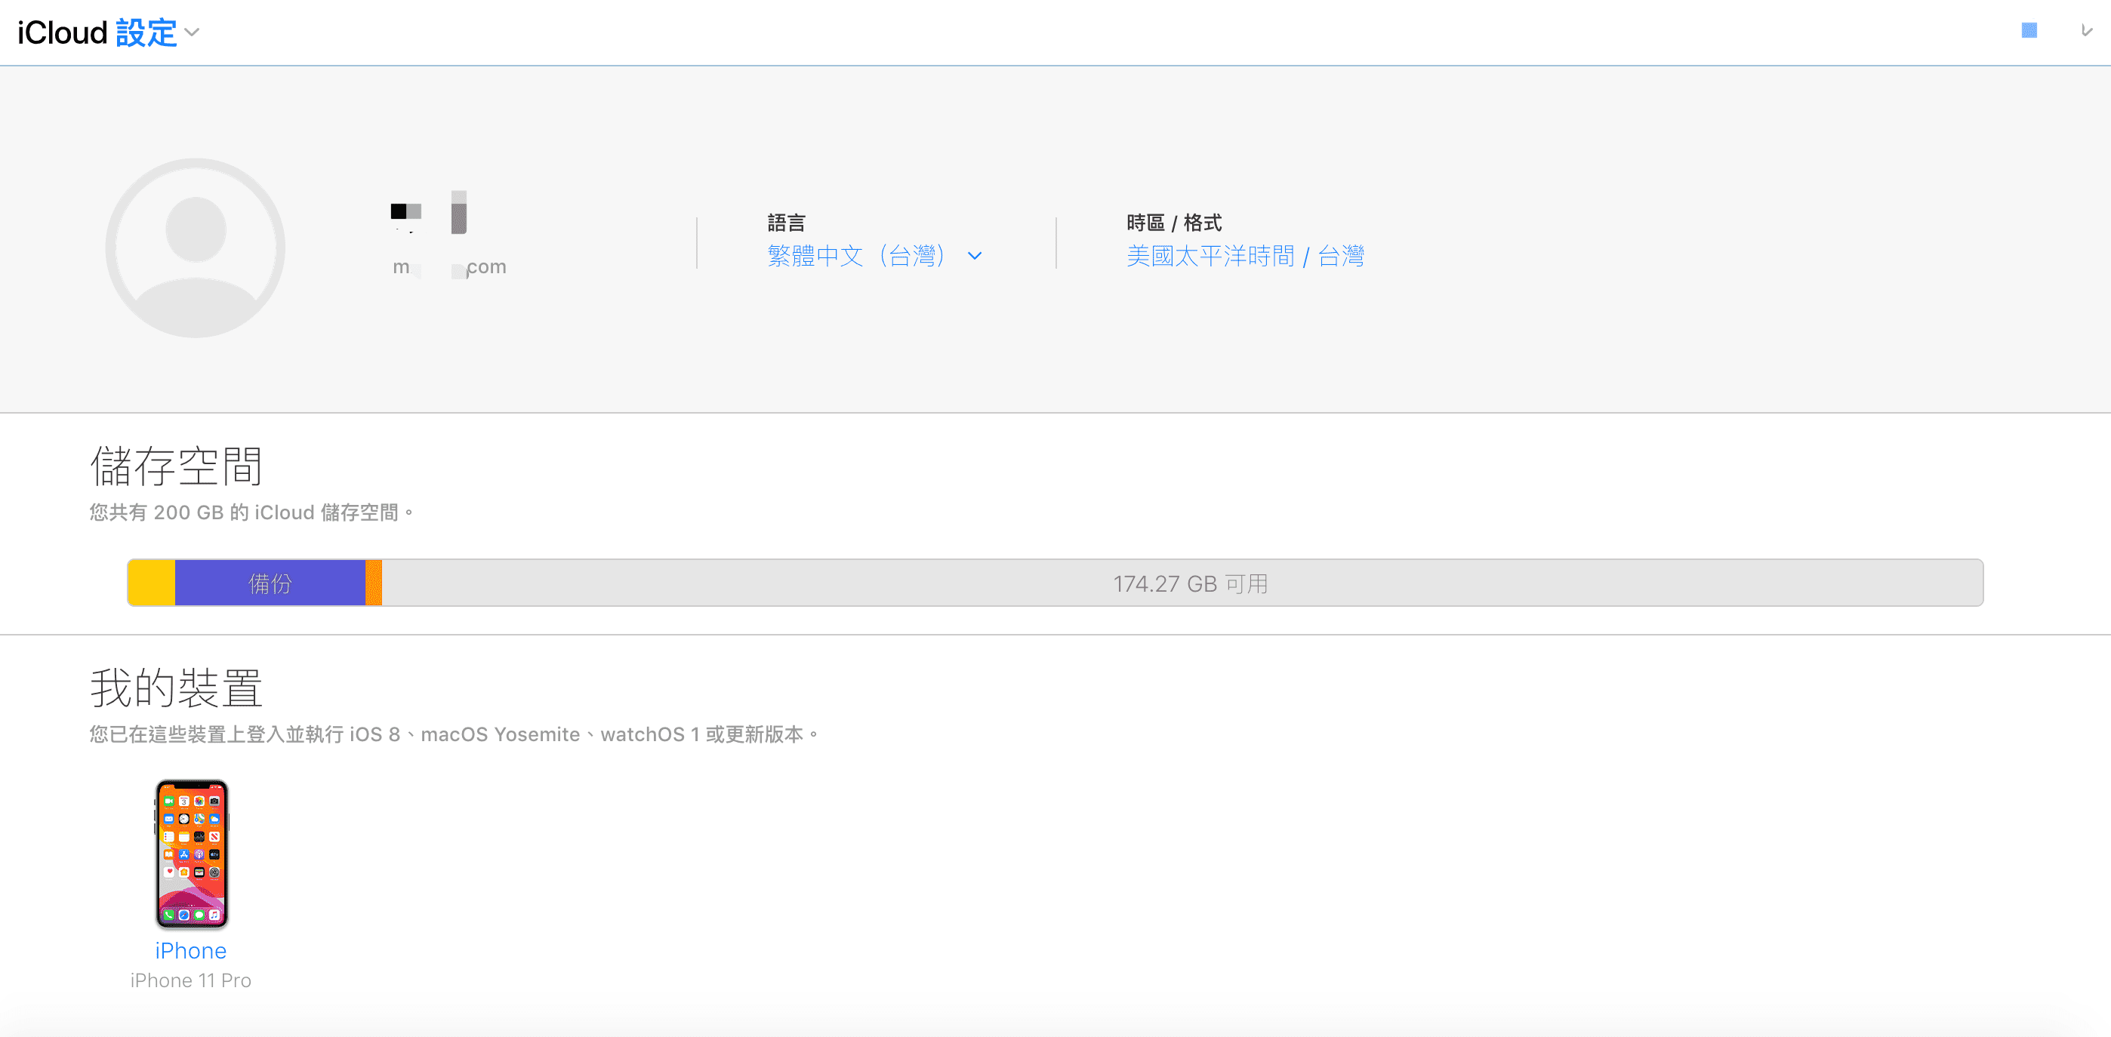
Task: Click the arrow beside the language value
Action: (975, 256)
